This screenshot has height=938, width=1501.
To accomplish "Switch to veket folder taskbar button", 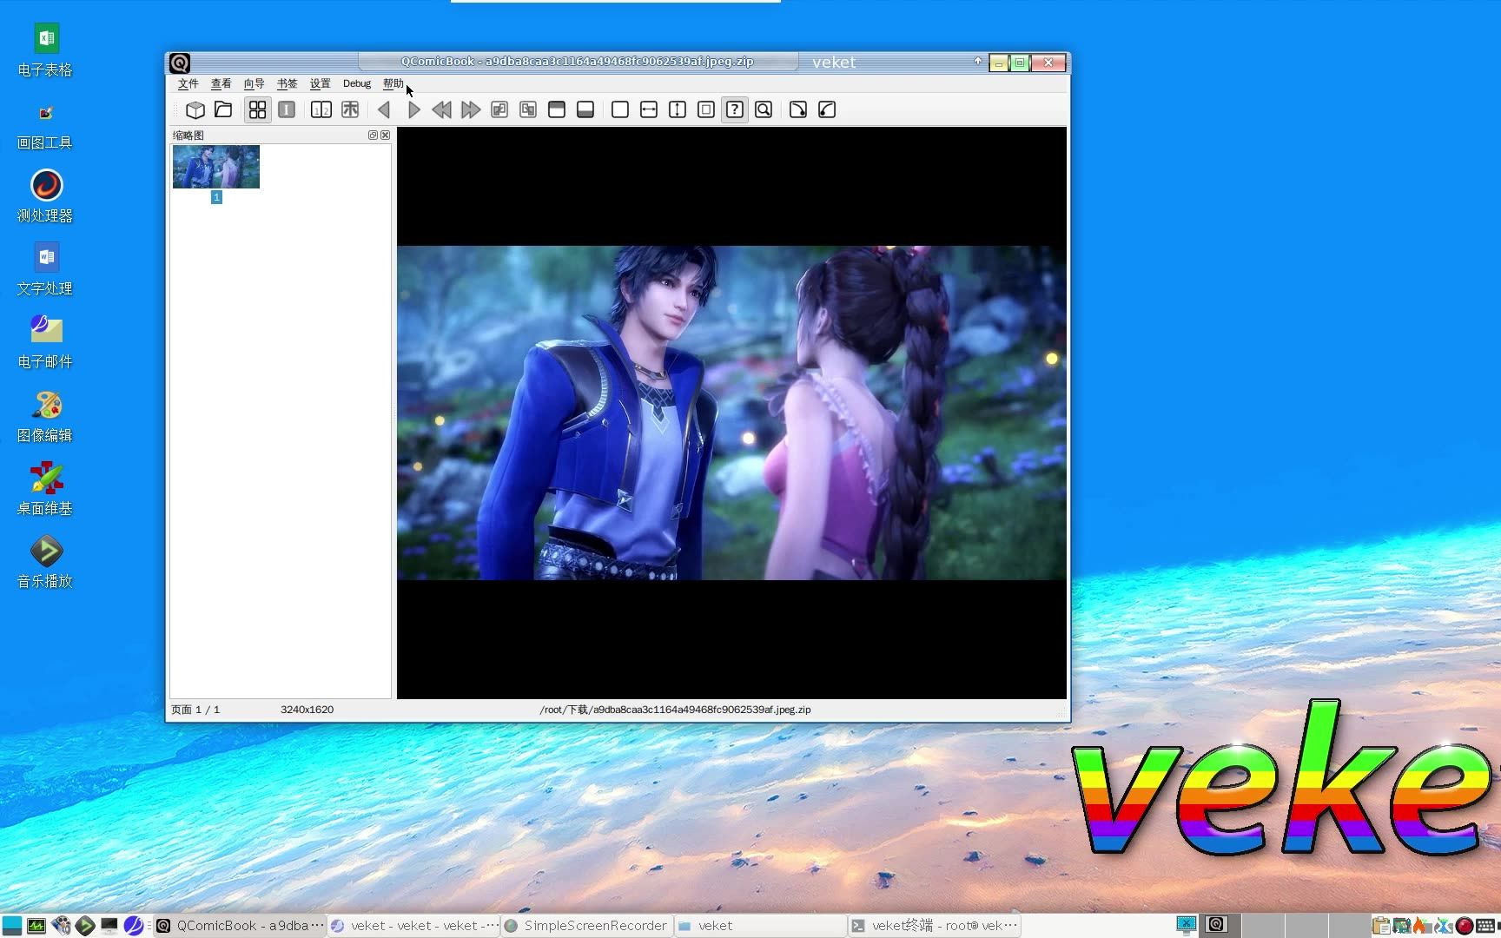I will [760, 926].
